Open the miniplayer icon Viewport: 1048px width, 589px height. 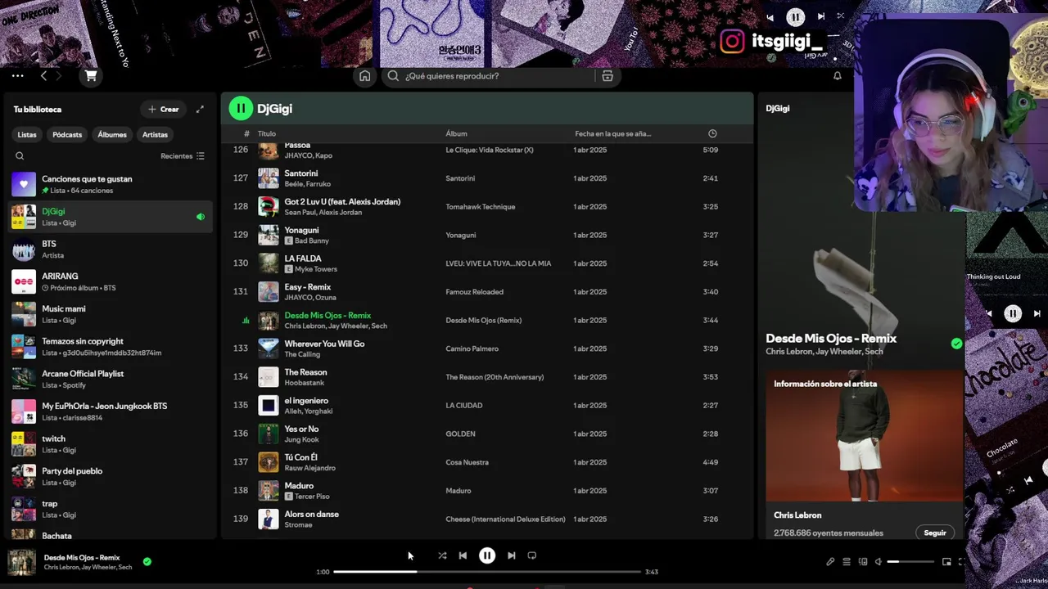pos(946,562)
